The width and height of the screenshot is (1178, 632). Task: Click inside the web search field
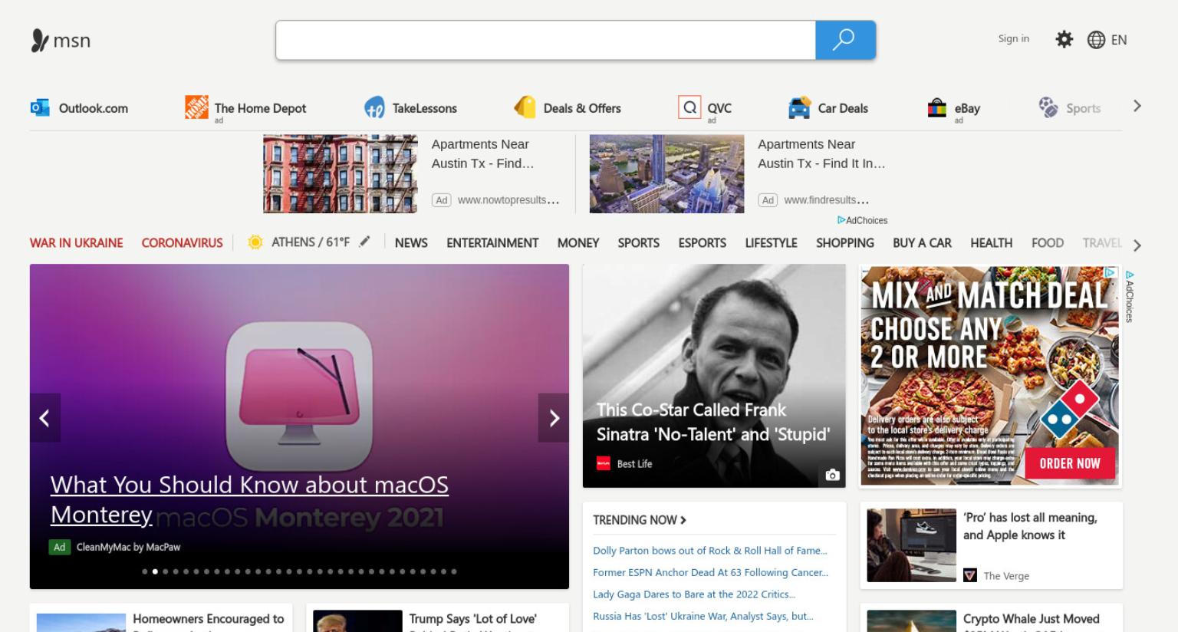[545, 40]
